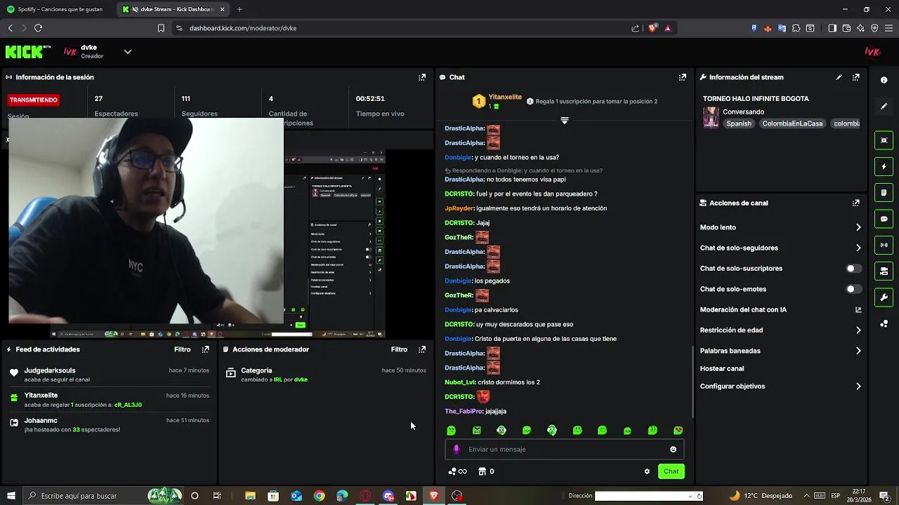
Task: Pop out Información de la sesión panel
Action: pyautogui.click(x=422, y=77)
